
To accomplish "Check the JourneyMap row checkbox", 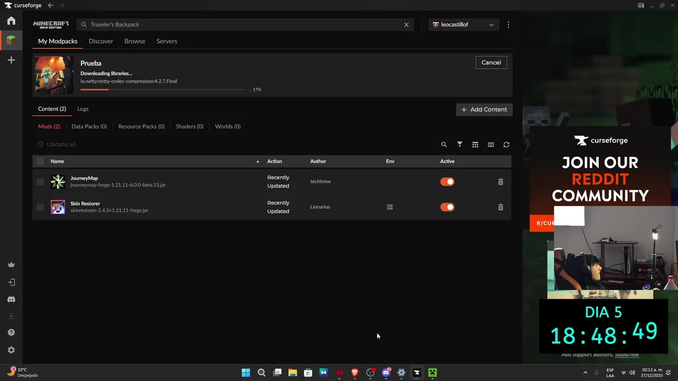I will pyautogui.click(x=40, y=182).
